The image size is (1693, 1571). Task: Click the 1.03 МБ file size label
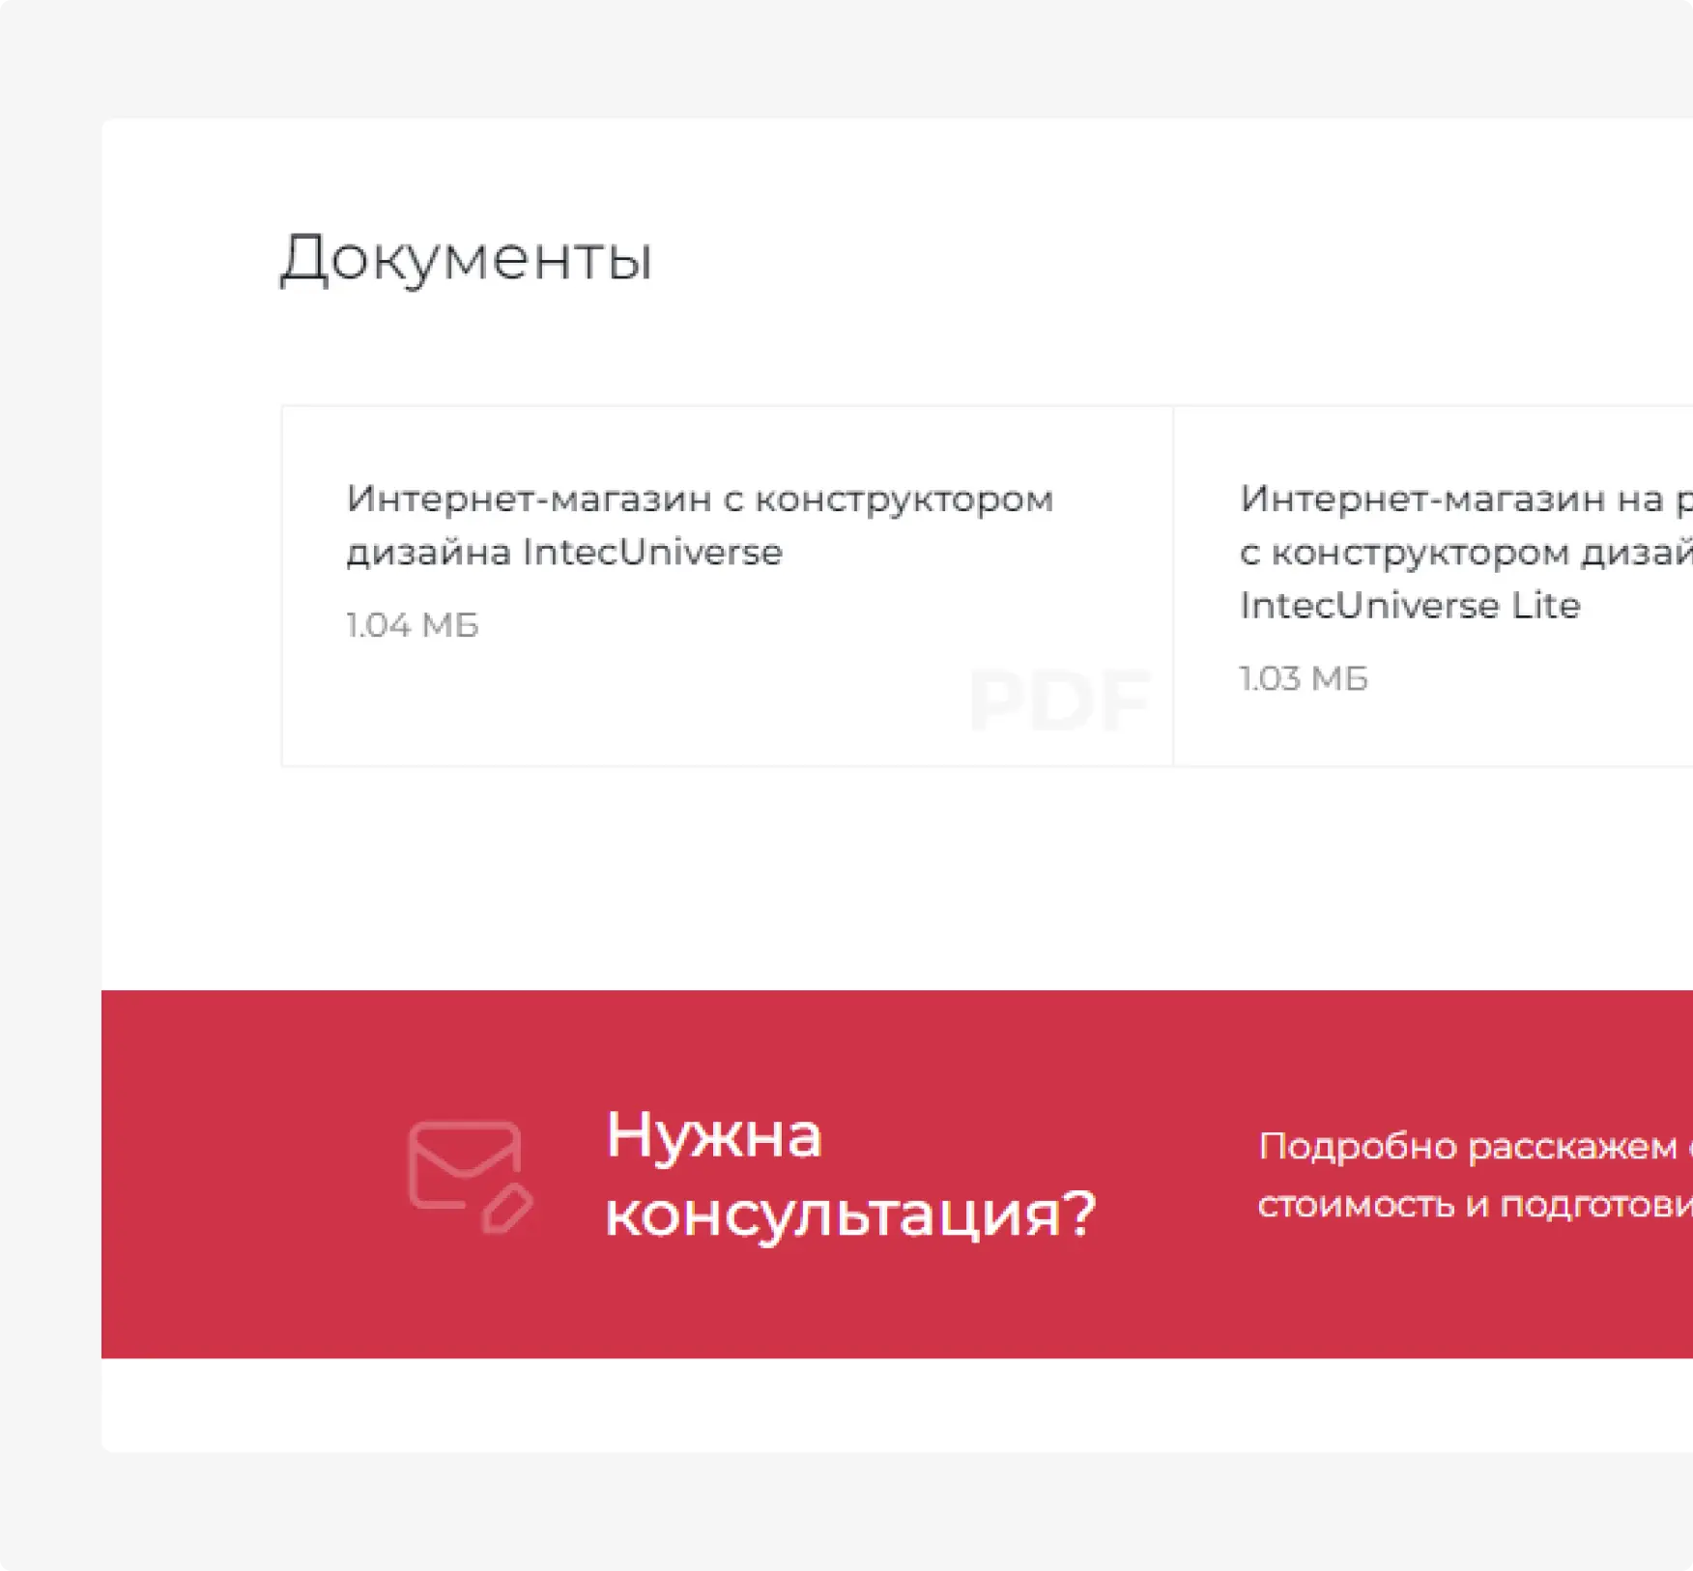[x=1305, y=679]
